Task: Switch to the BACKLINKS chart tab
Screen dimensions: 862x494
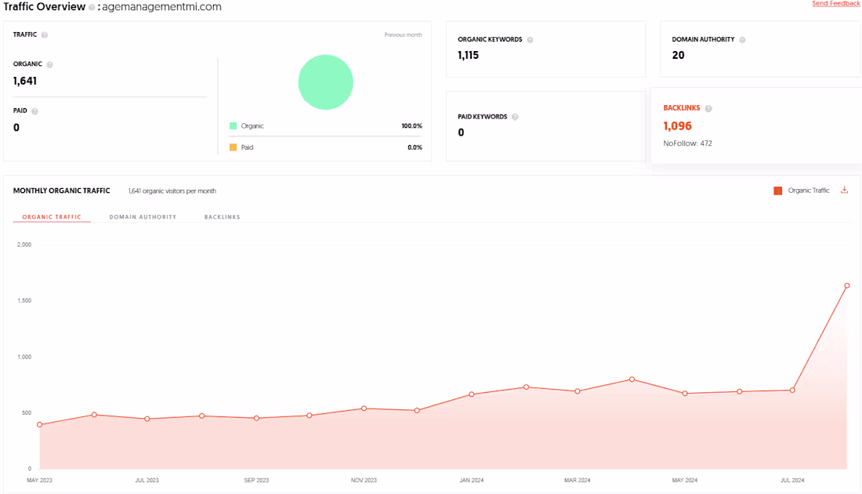Action: (222, 217)
